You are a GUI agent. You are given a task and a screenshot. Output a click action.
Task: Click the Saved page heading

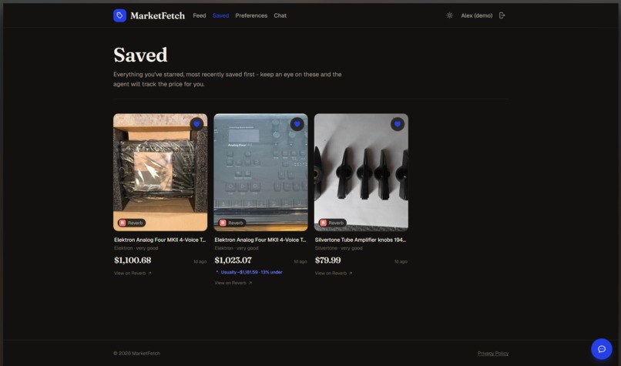click(140, 55)
